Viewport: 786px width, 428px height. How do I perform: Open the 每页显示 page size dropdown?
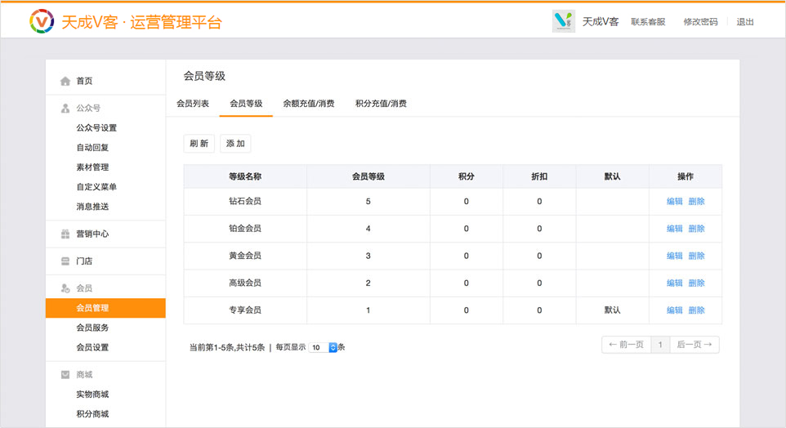point(324,347)
